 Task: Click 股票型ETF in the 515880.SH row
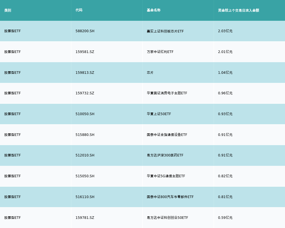click(13, 135)
